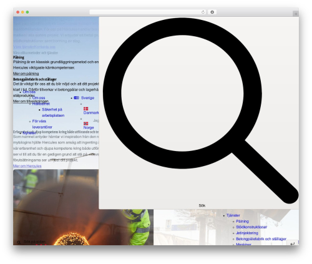The image size is (312, 264).
Task: Choose the 'Sverige' country link
Action: point(87,98)
